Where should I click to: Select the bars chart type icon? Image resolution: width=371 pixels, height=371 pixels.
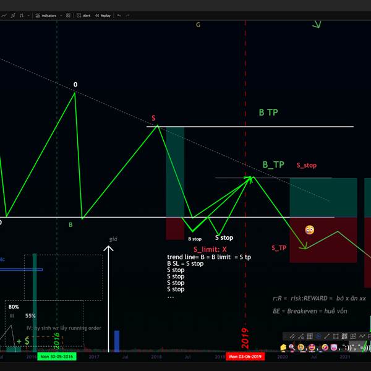pyautogui.click(x=22, y=15)
